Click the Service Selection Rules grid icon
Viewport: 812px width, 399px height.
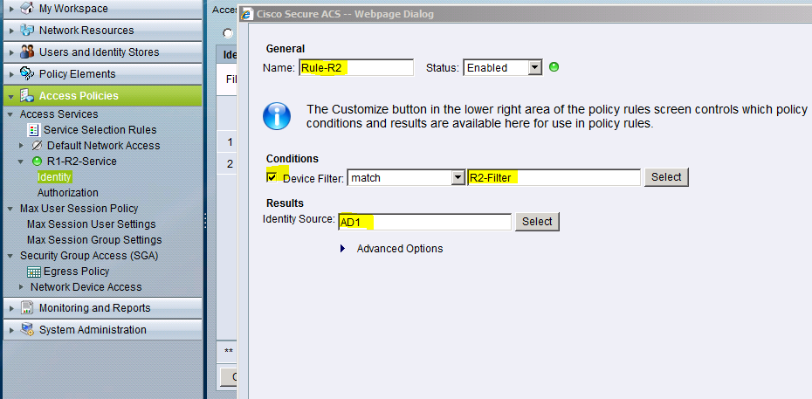click(34, 130)
